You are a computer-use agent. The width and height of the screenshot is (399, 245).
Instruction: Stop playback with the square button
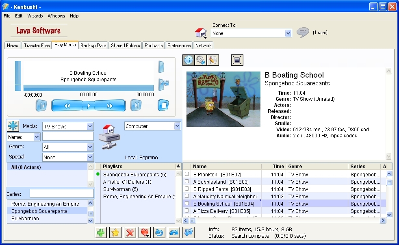(x=163, y=105)
